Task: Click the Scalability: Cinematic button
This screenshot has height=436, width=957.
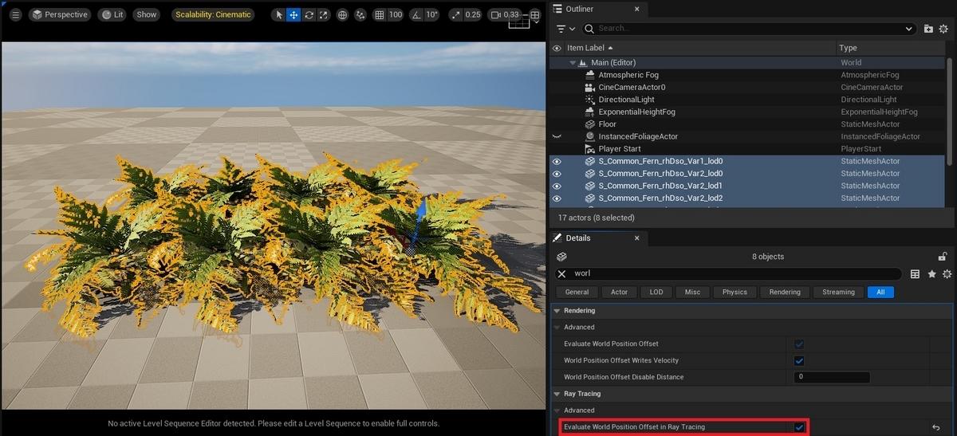Action: [x=213, y=15]
